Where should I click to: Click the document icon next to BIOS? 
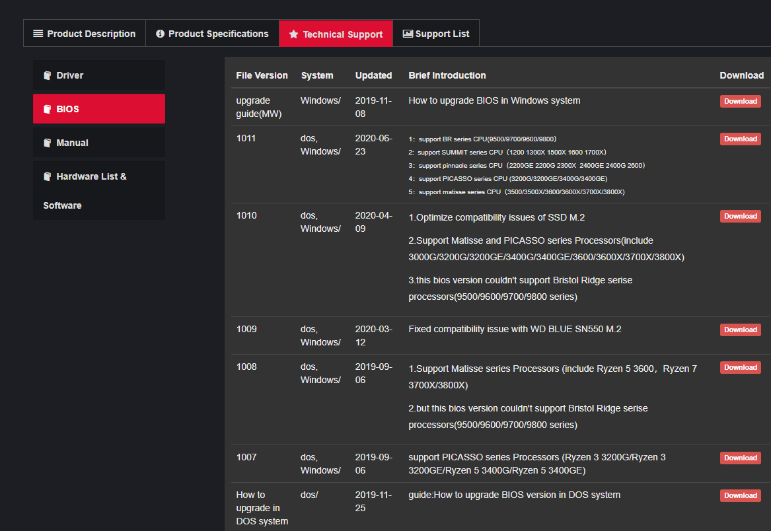tap(47, 109)
